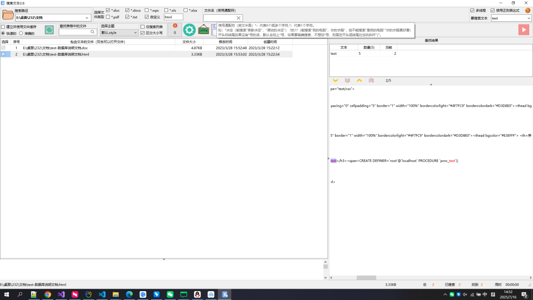Select row test-数据库说明文档.doc

(x=146, y=48)
